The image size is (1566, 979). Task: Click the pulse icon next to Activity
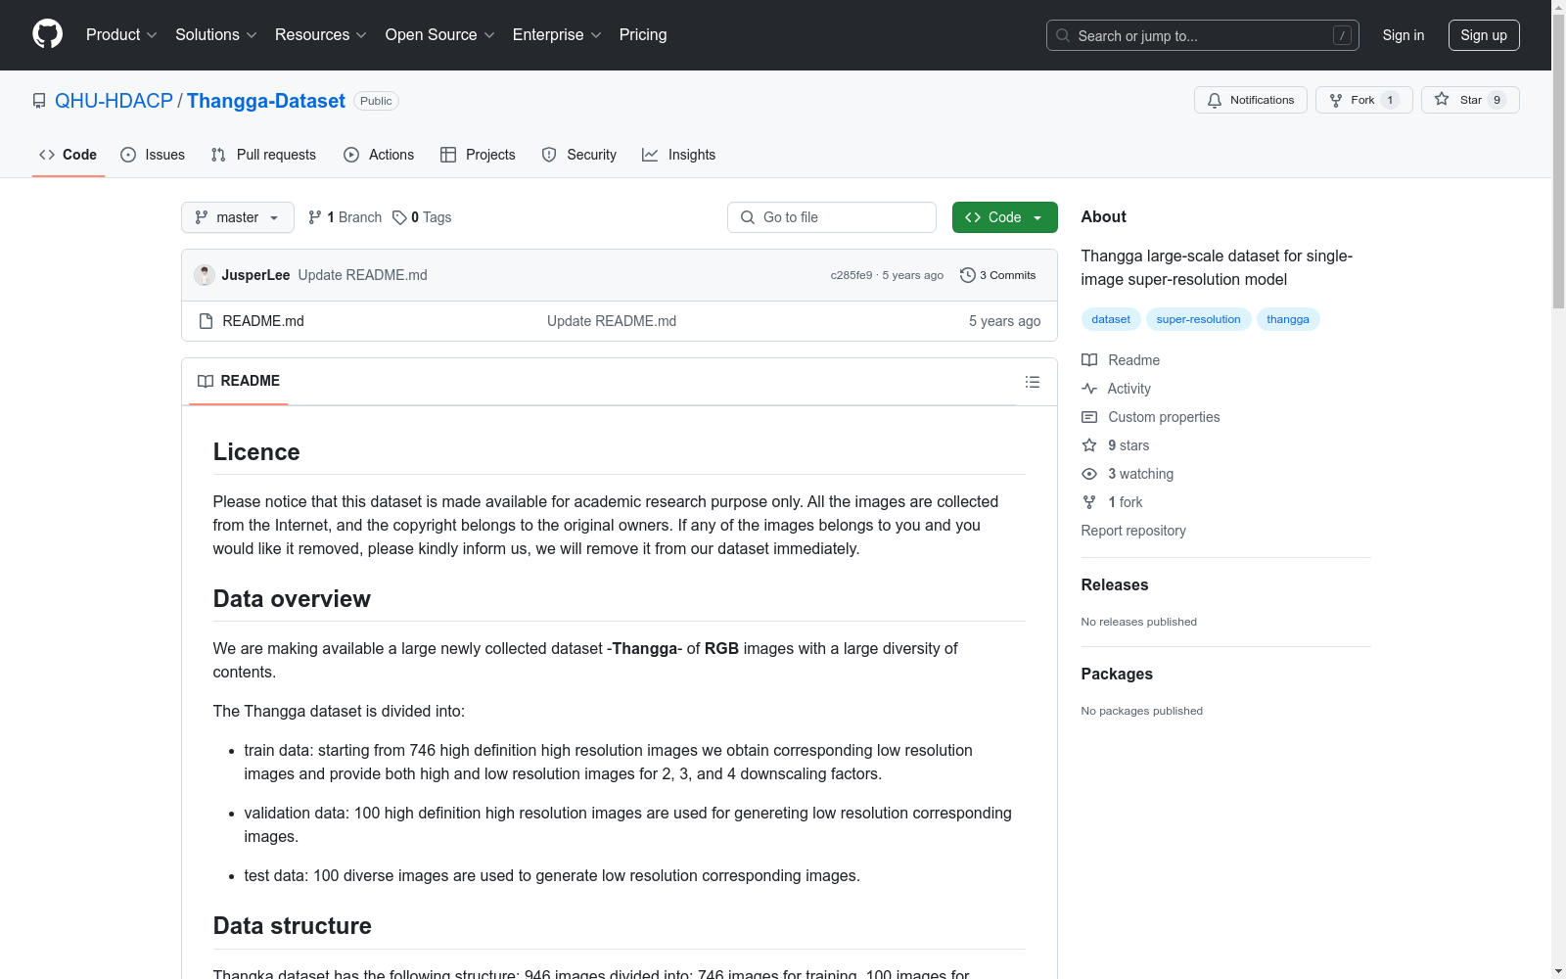click(x=1089, y=389)
